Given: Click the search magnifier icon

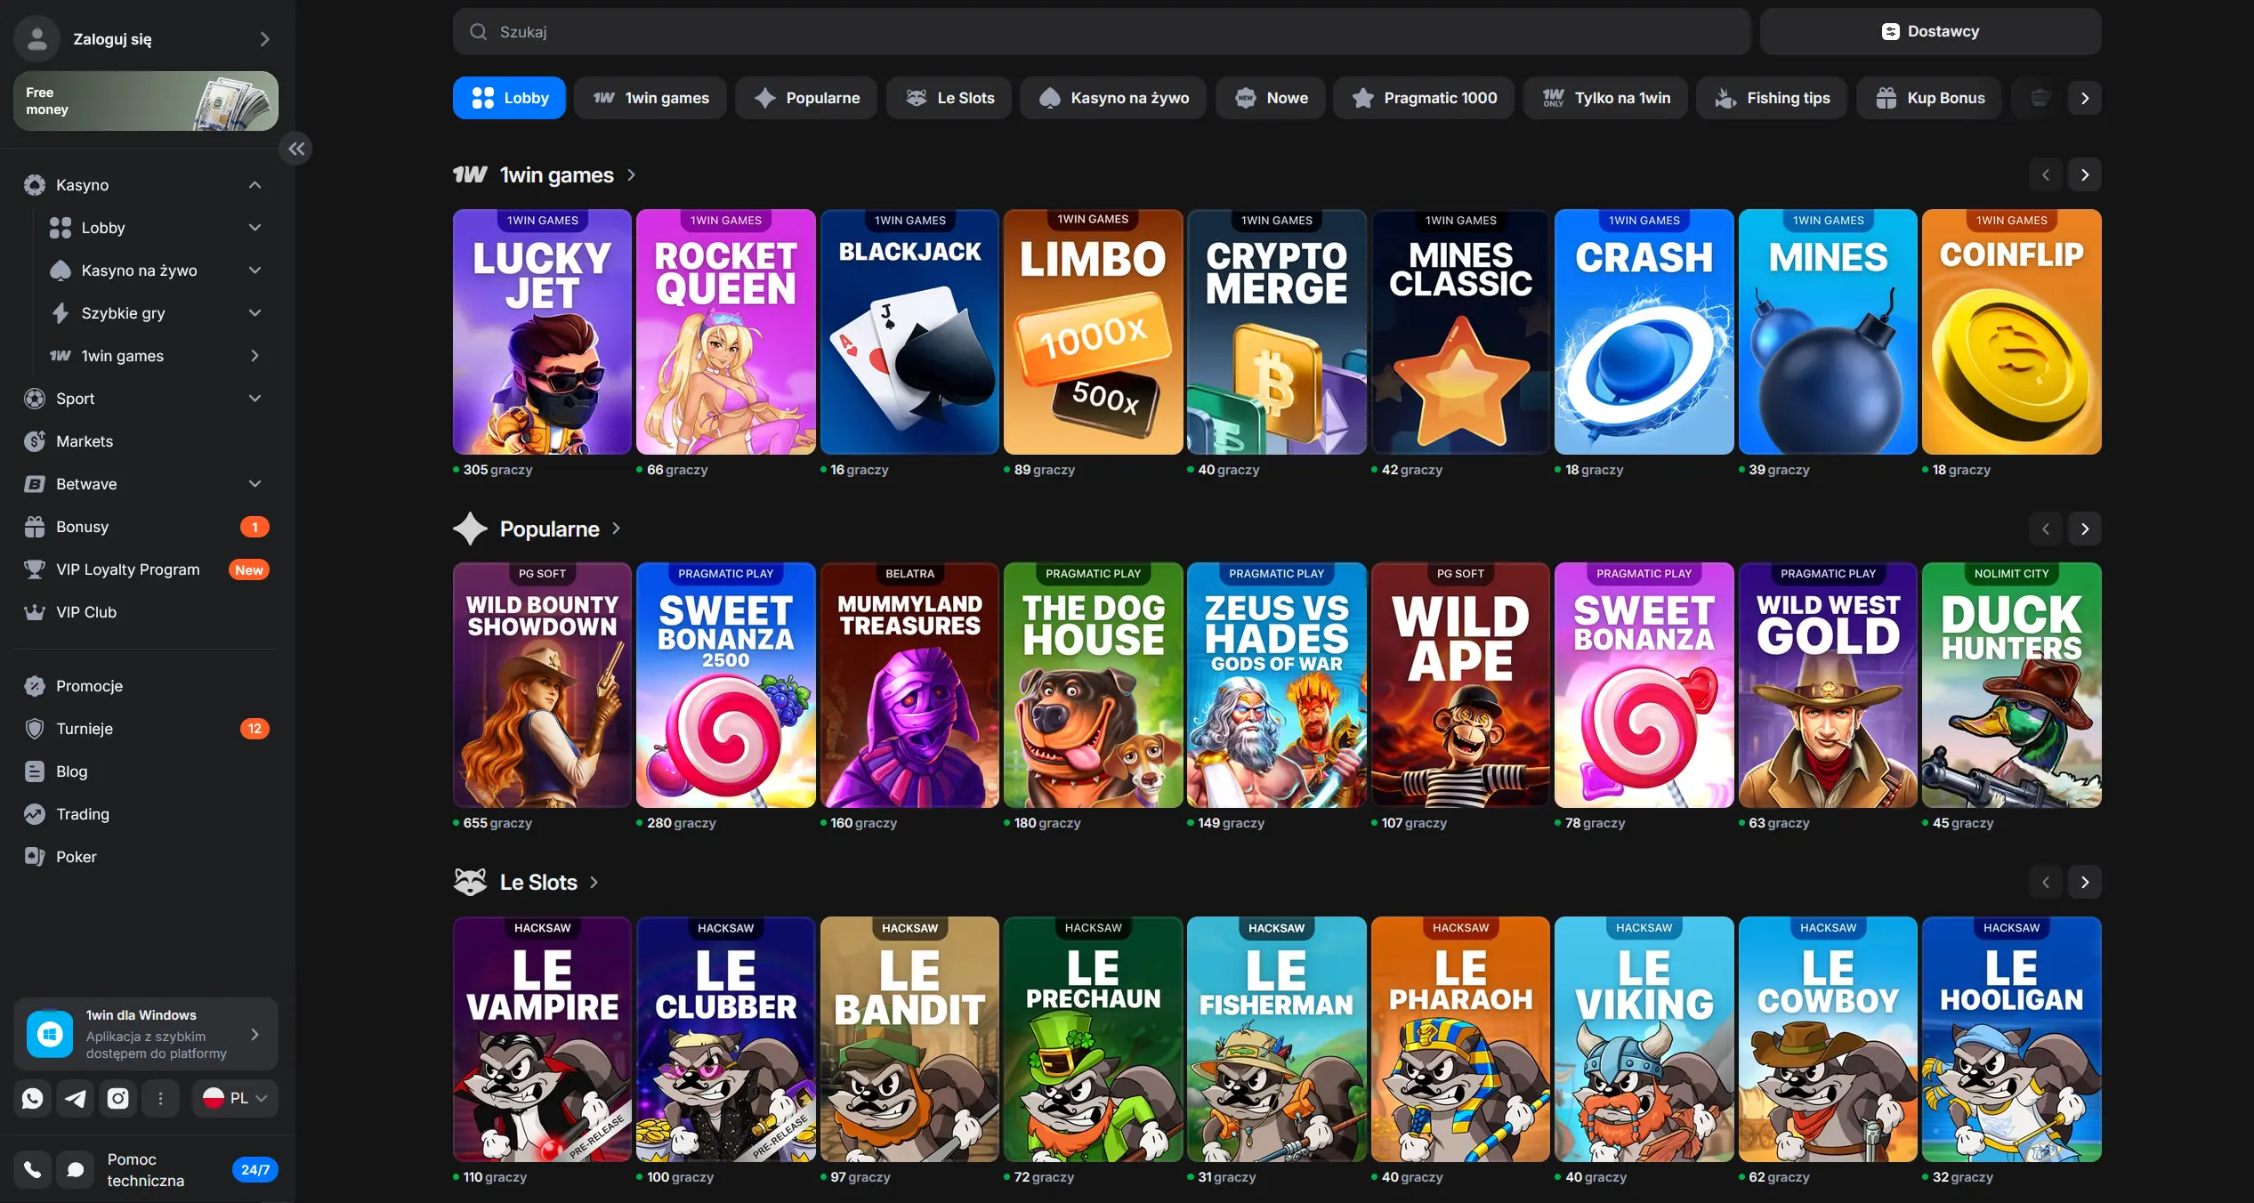Looking at the screenshot, I should 479,32.
